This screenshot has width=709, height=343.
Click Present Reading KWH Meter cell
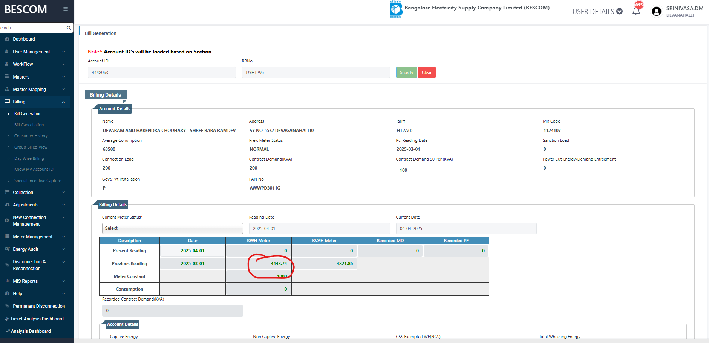pyautogui.click(x=259, y=251)
